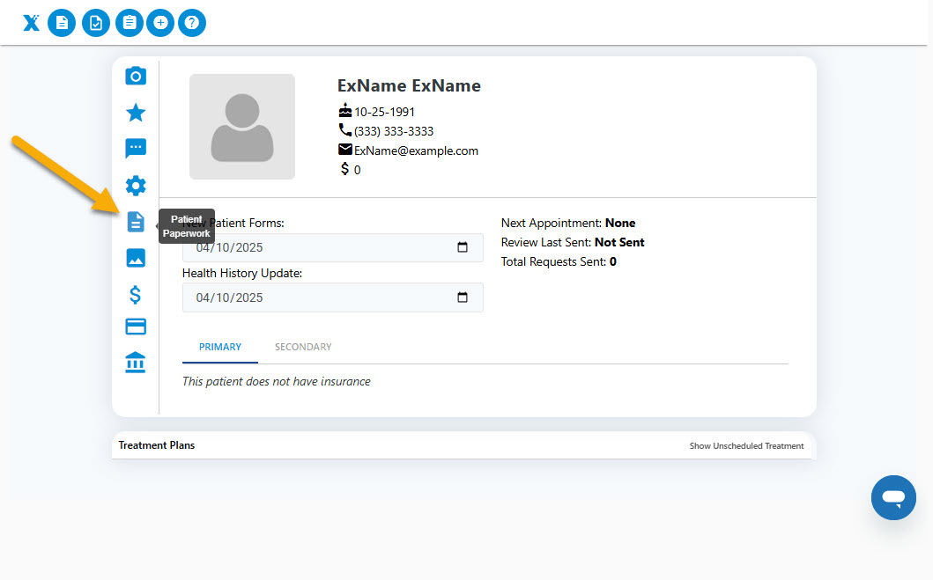Open the document icon in the top toolbar
The height and width of the screenshot is (580, 933).
(62, 23)
